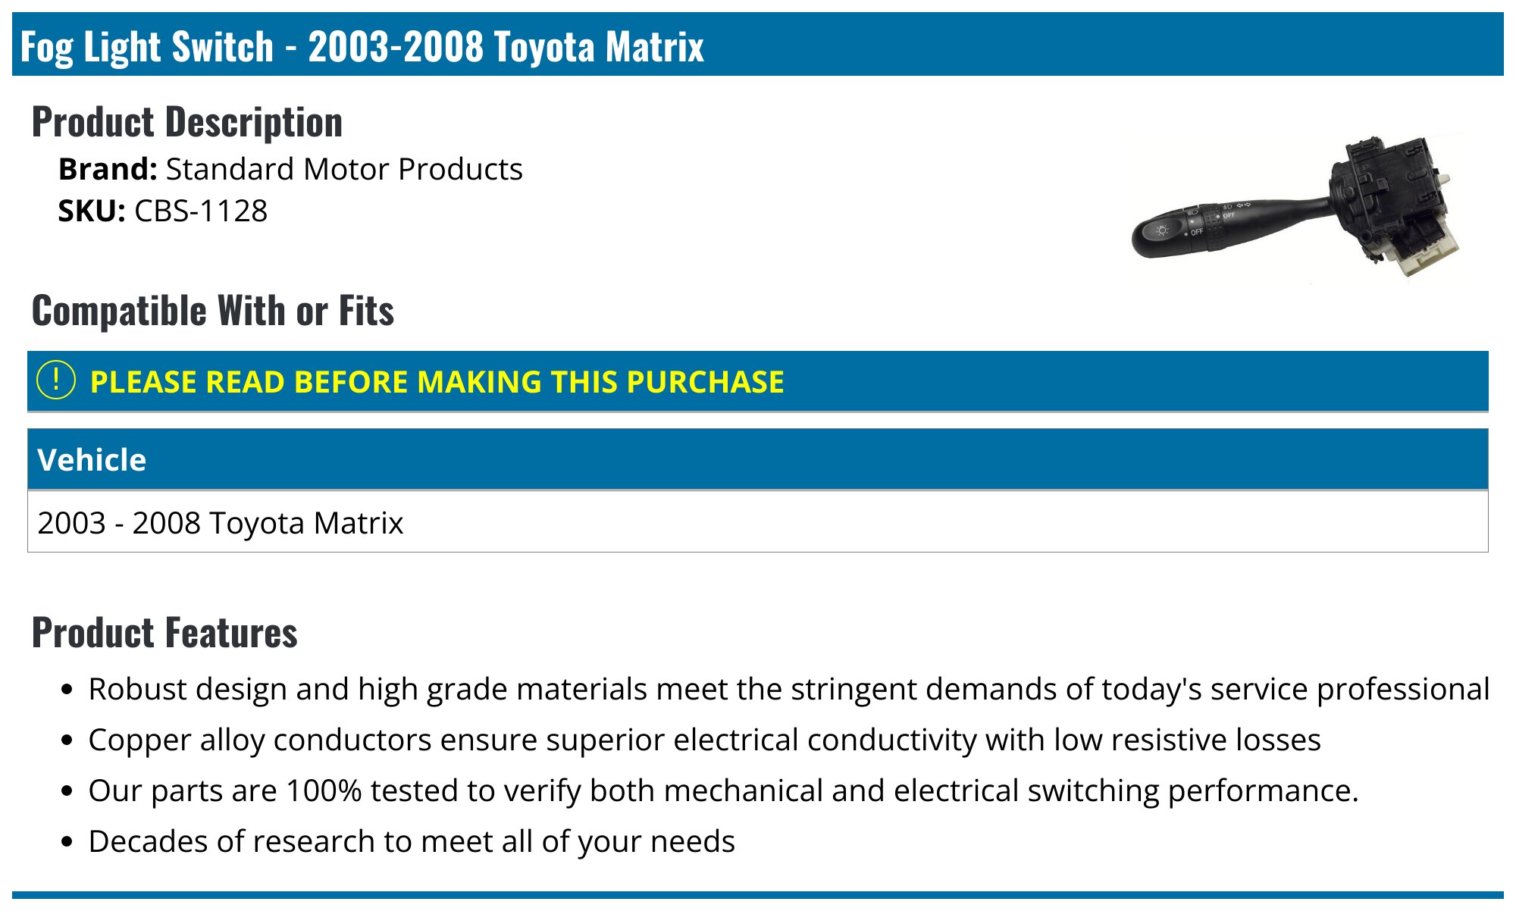The width and height of the screenshot is (1516, 911).
Task: Click the Brand label text
Action: pos(108,169)
